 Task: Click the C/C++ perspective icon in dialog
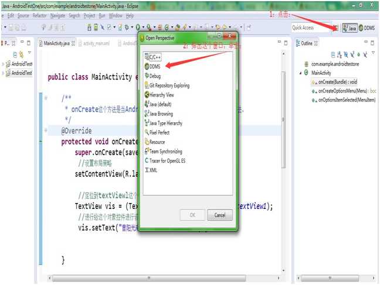tap(147, 57)
